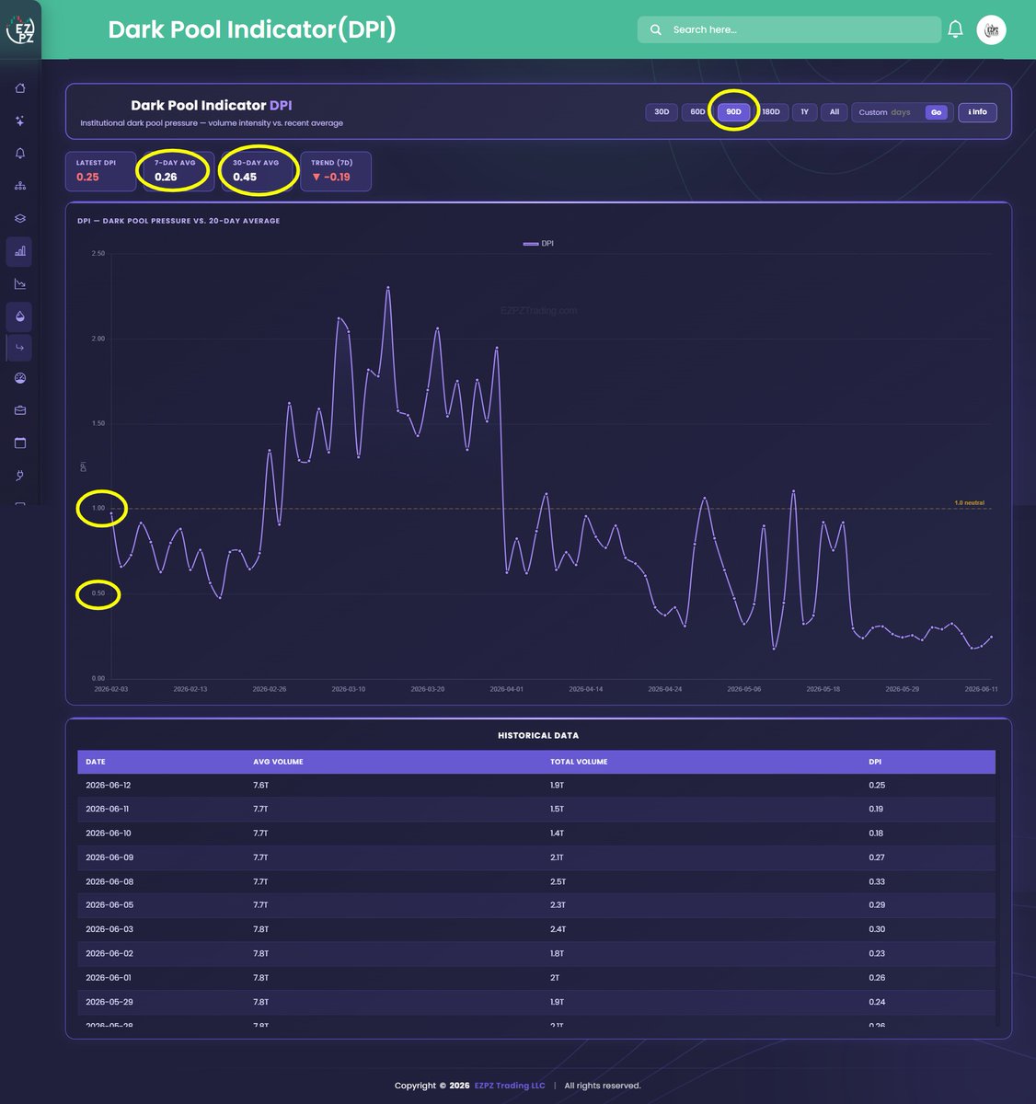1036x1104 pixels.
Task: Click total volume 2.5T cell
Action: (558, 881)
